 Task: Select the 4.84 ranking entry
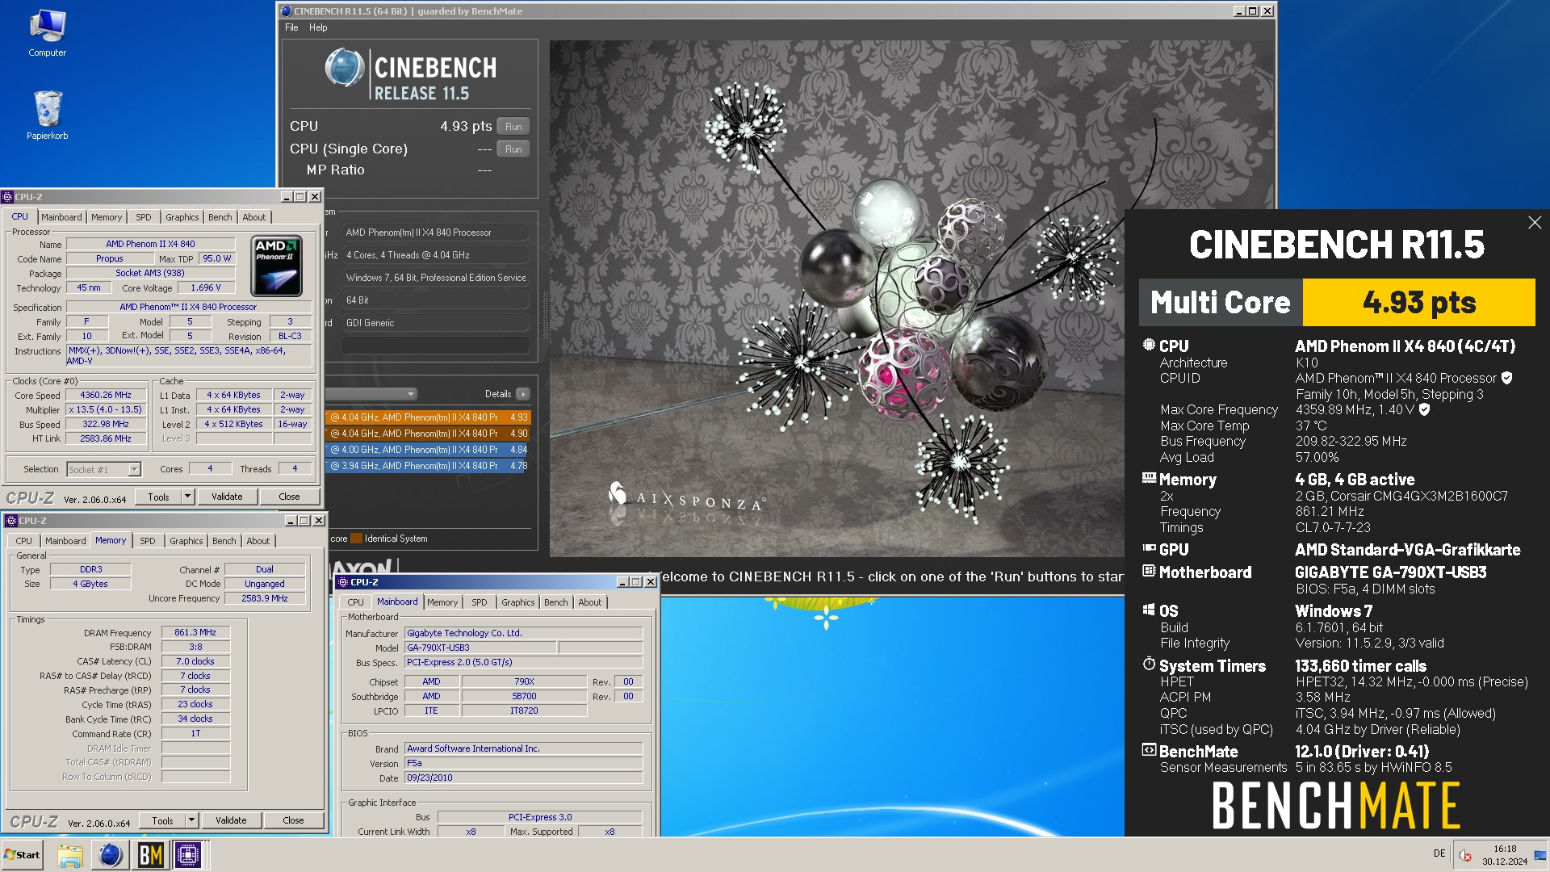point(428,450)
